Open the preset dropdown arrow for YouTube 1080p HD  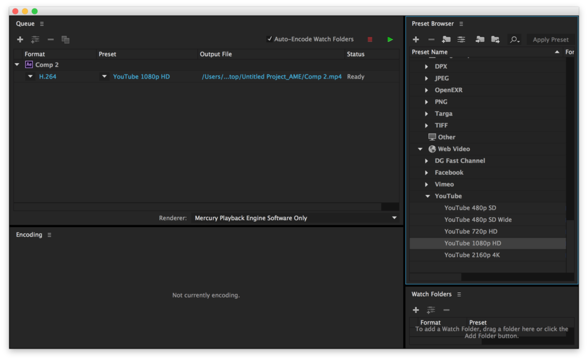105,76
